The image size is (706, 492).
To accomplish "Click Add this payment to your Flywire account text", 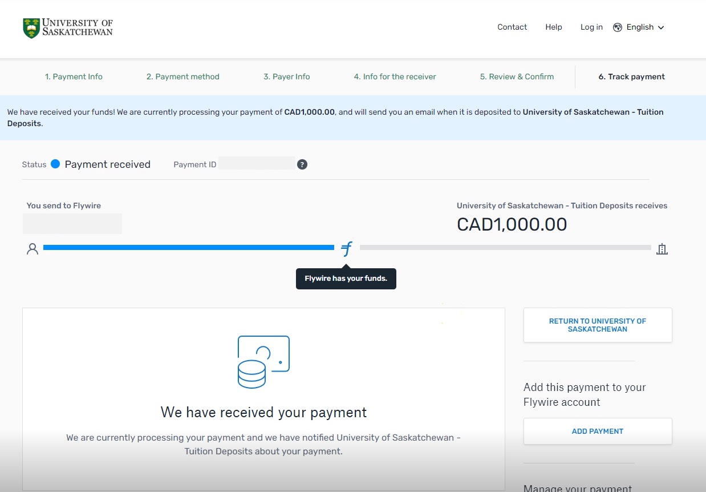I will coord(585,394).
